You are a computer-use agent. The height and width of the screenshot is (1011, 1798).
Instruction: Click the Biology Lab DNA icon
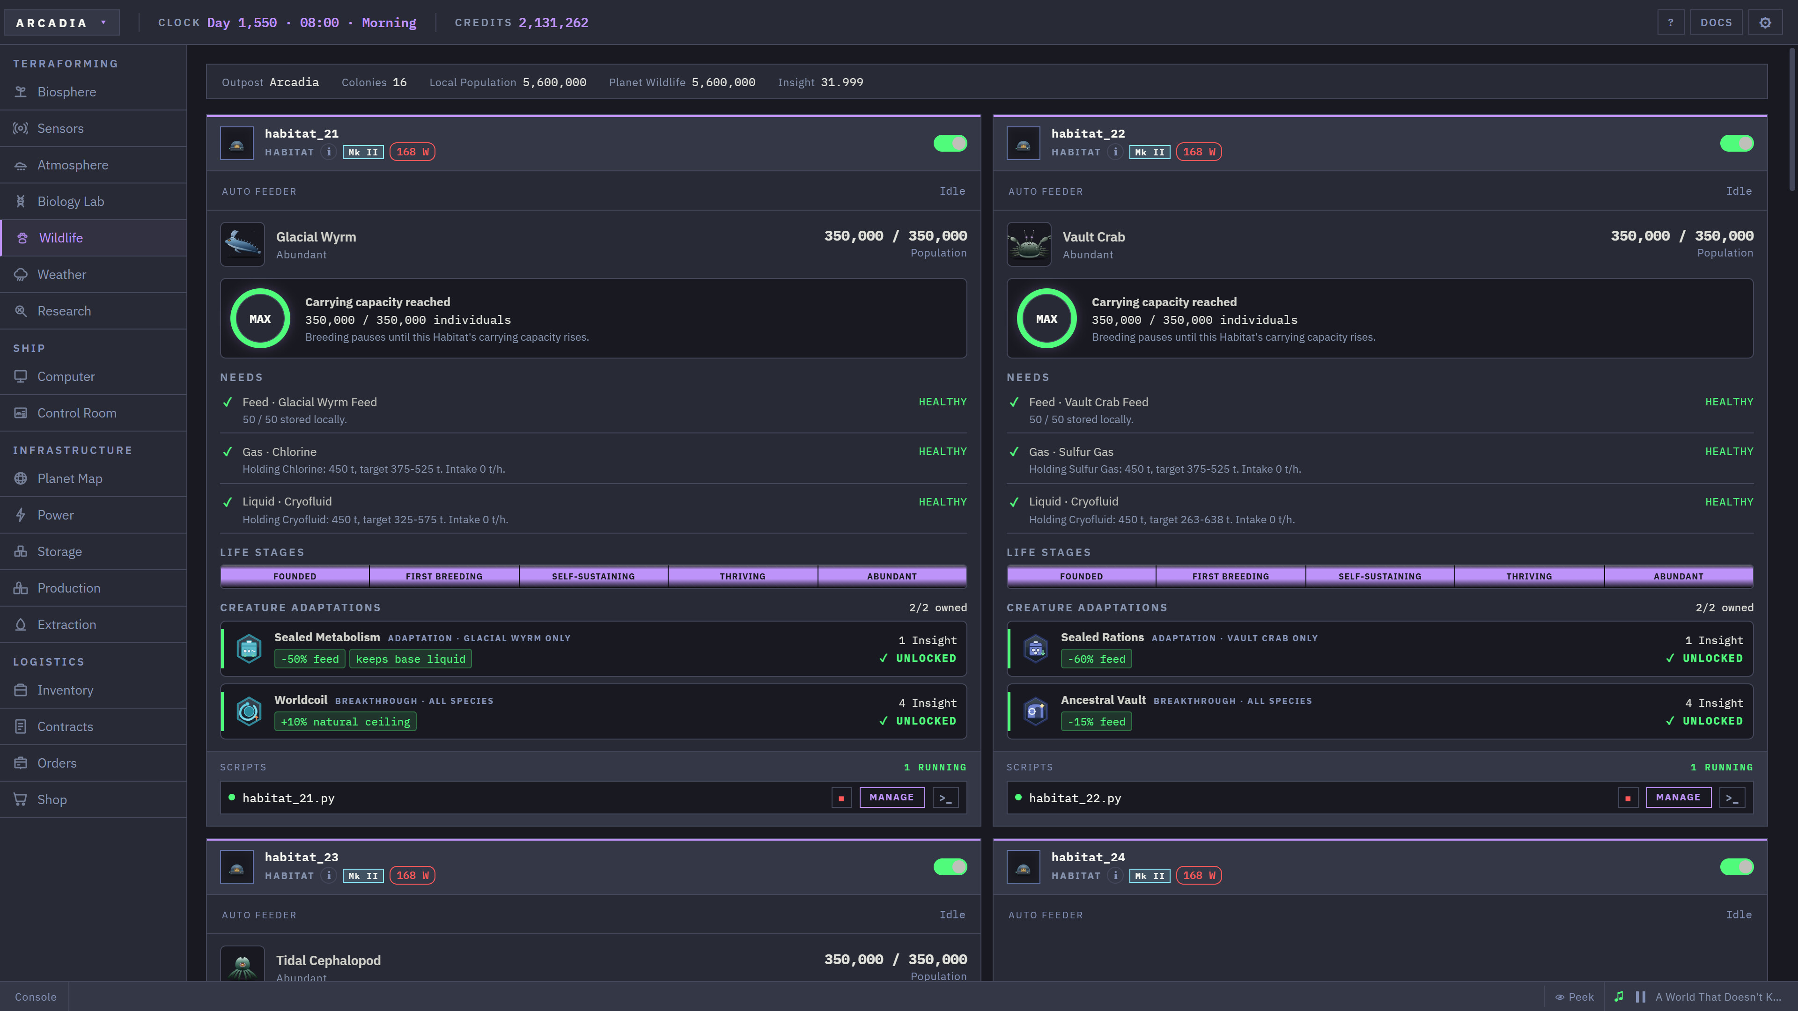[x=21, y=201]
